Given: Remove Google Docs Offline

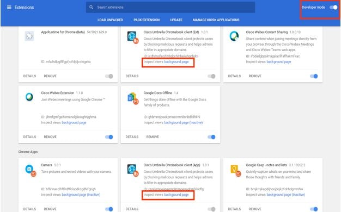Looking at the screenshot, I should click(153, 136).
